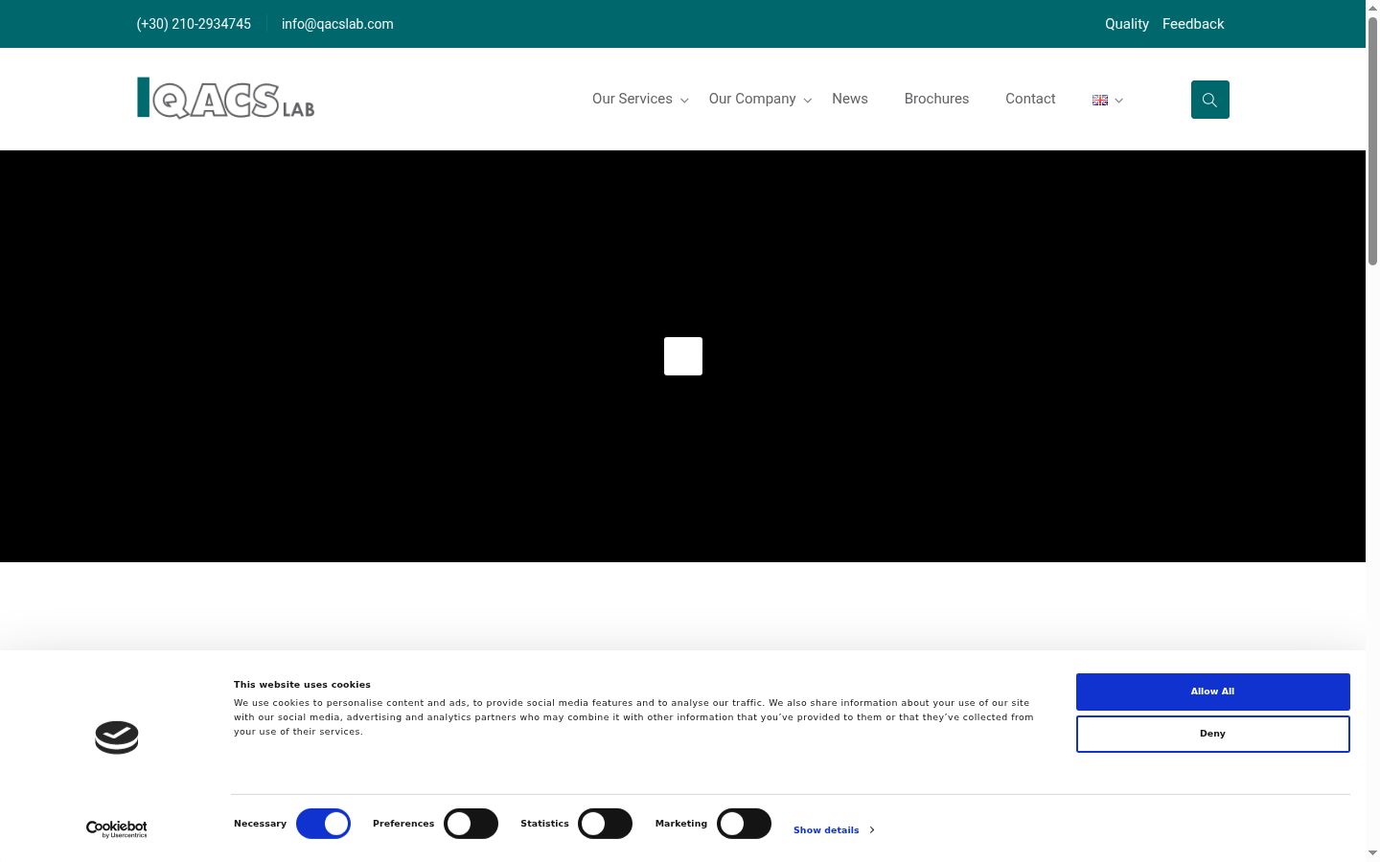
Task: Click the scrollbar down arrow
Action: tap(1372, 853)
